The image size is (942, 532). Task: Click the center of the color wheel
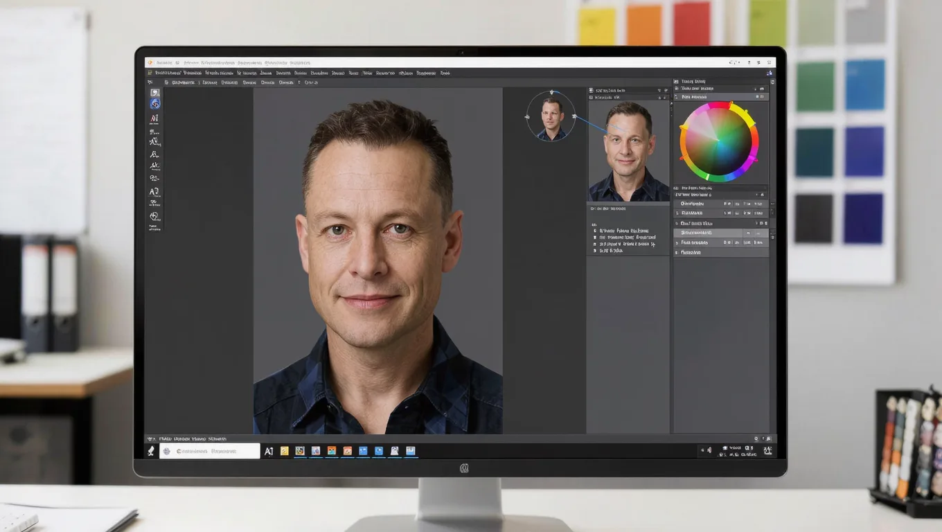718,141
